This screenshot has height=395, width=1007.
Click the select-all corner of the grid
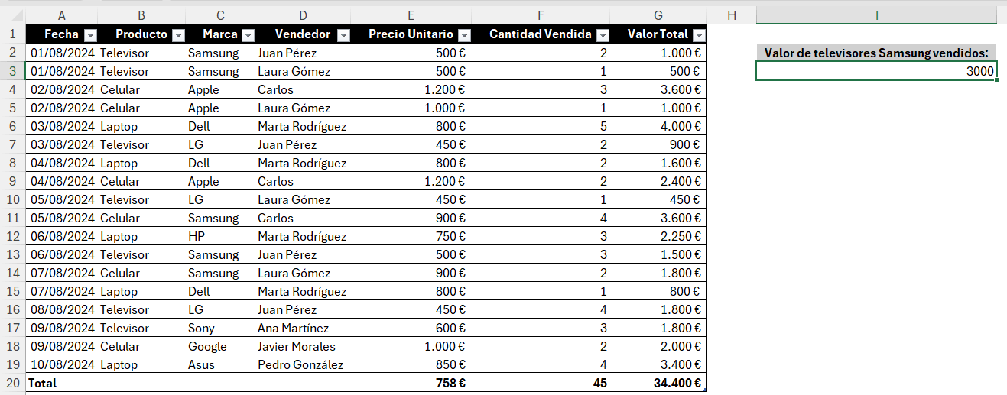point(12,15)
